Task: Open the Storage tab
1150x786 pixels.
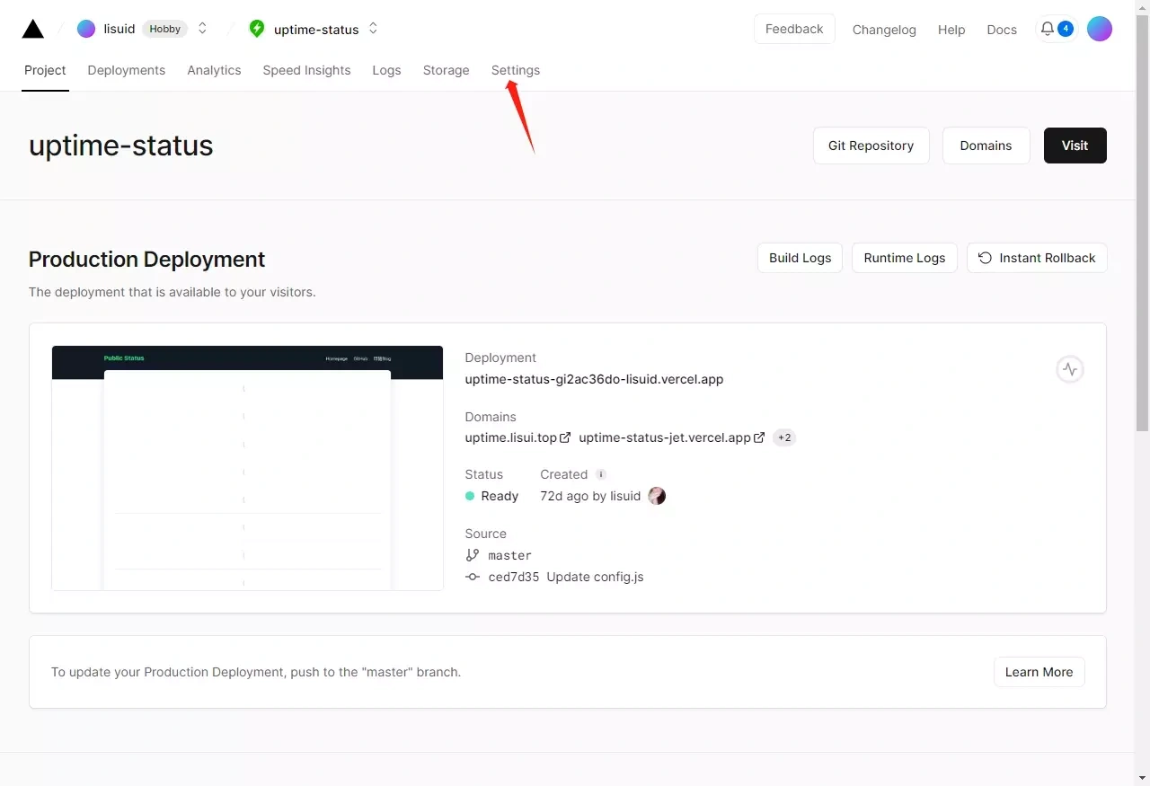Action: click(x=447, y=70)
